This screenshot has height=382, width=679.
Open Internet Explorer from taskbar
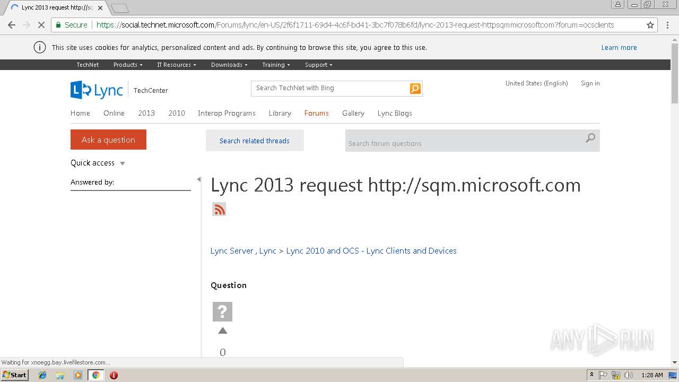click(x=42, y=375)
